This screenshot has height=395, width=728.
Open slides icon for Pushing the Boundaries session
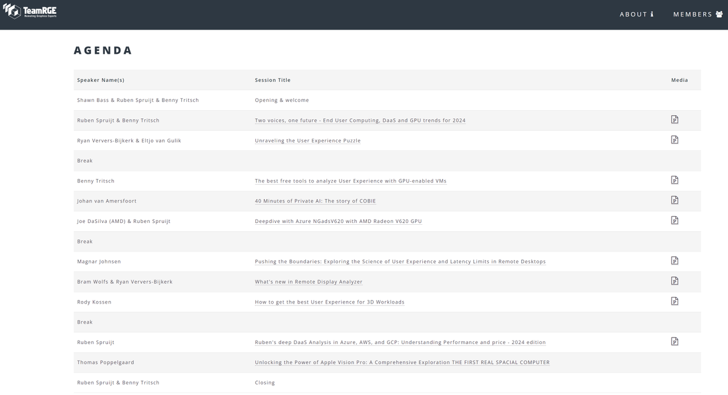[x=675, y=261]
